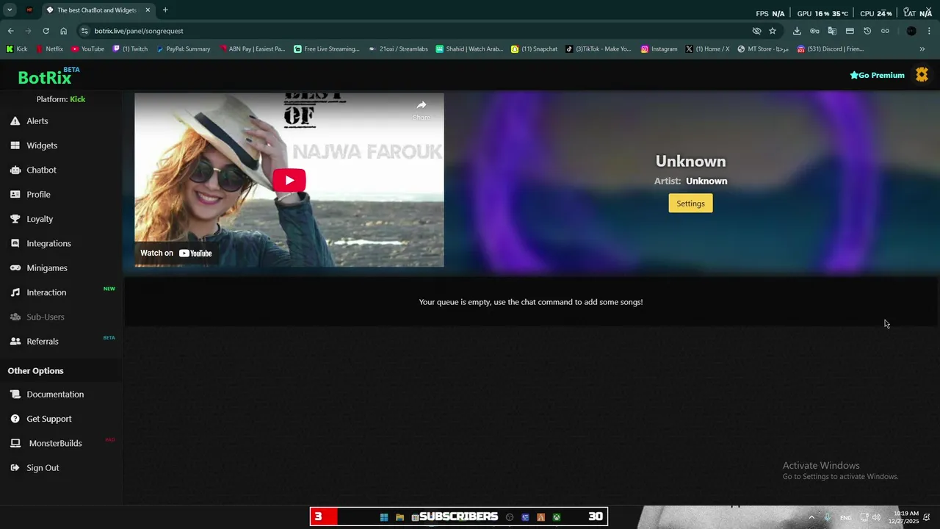This screenshot has height=529, width=940.
Task: Open Snapchat bookmark
Action: tap(534, 49)
